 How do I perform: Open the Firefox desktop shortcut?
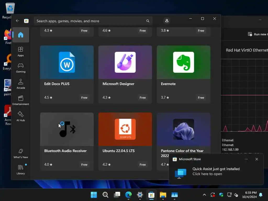[8, 36]
